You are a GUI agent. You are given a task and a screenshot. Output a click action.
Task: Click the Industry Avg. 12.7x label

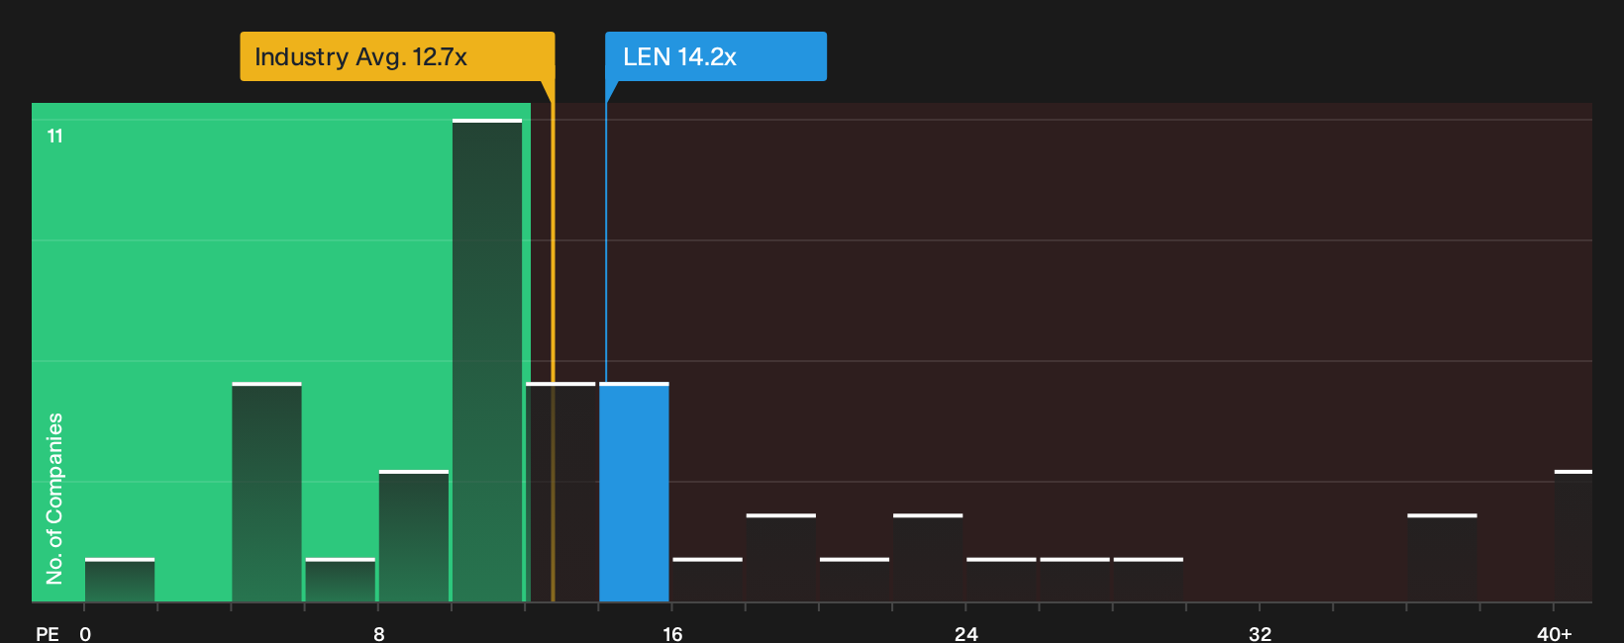(397, 56)
